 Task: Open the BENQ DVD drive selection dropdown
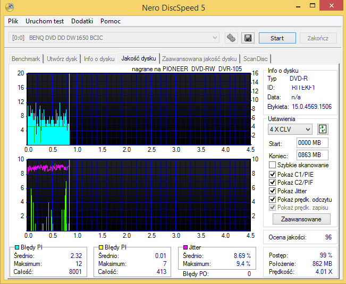point(114,38)
